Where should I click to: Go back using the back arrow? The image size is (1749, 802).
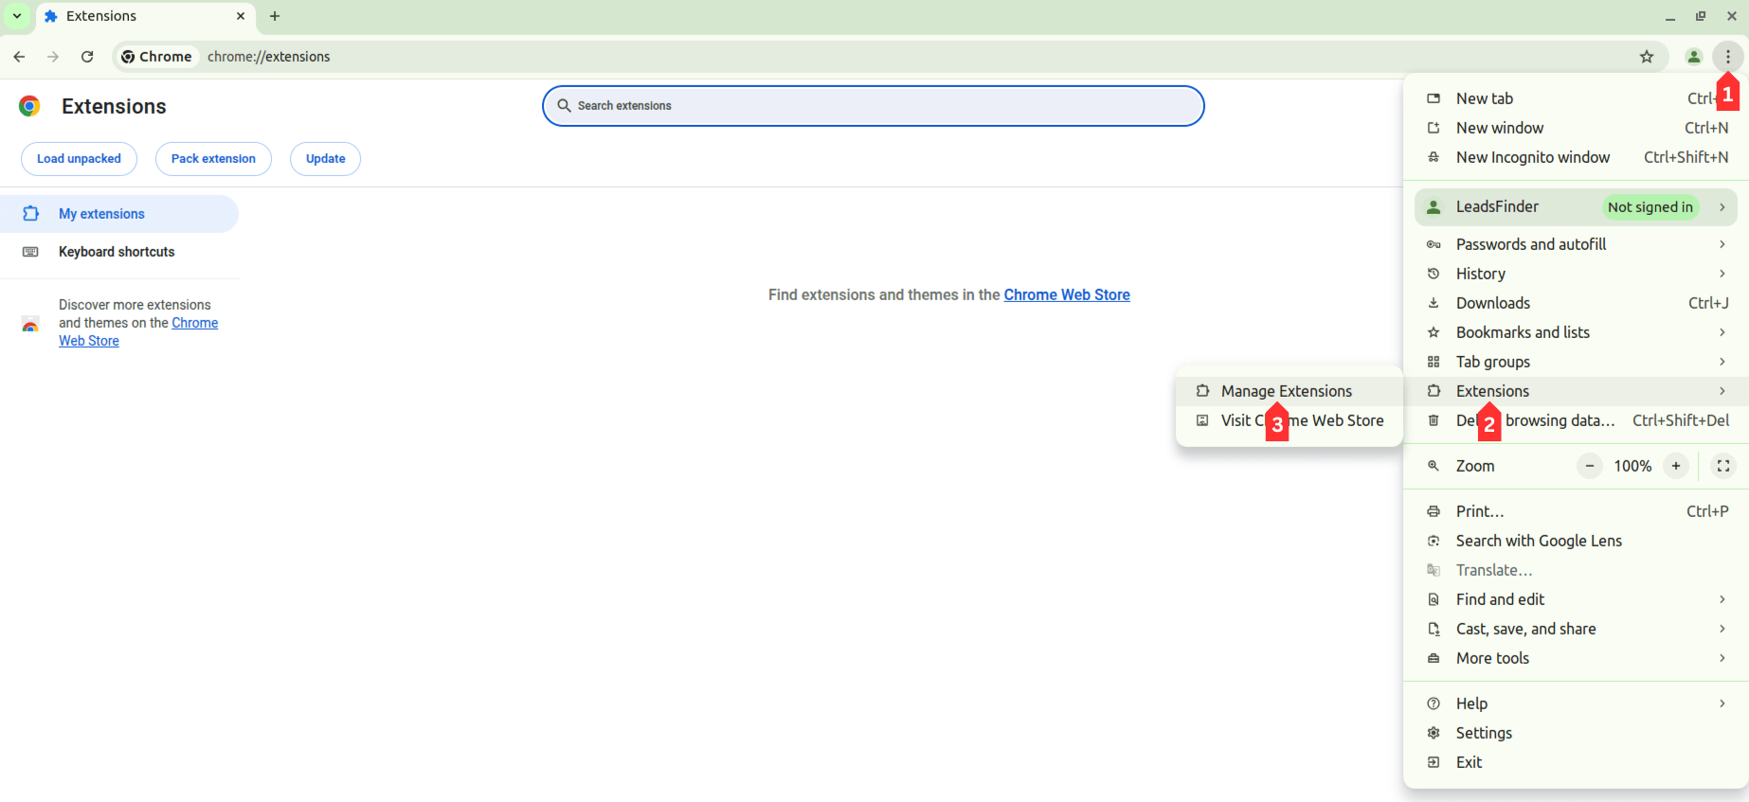pos(19,57)
